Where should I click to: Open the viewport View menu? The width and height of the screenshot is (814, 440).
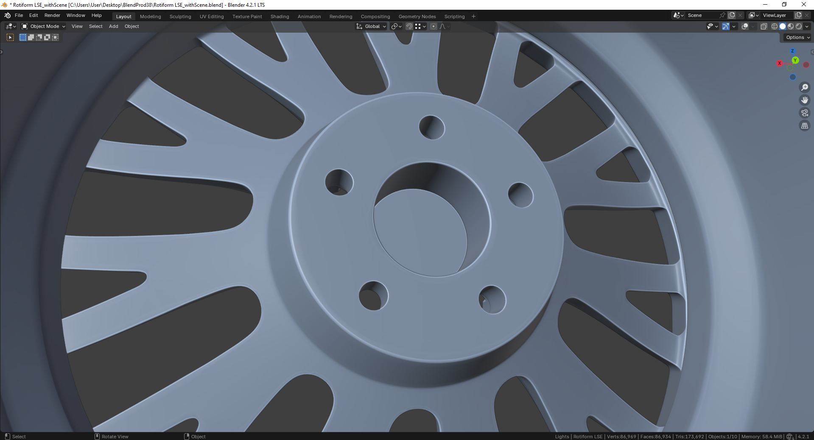[x=77, y=26]
